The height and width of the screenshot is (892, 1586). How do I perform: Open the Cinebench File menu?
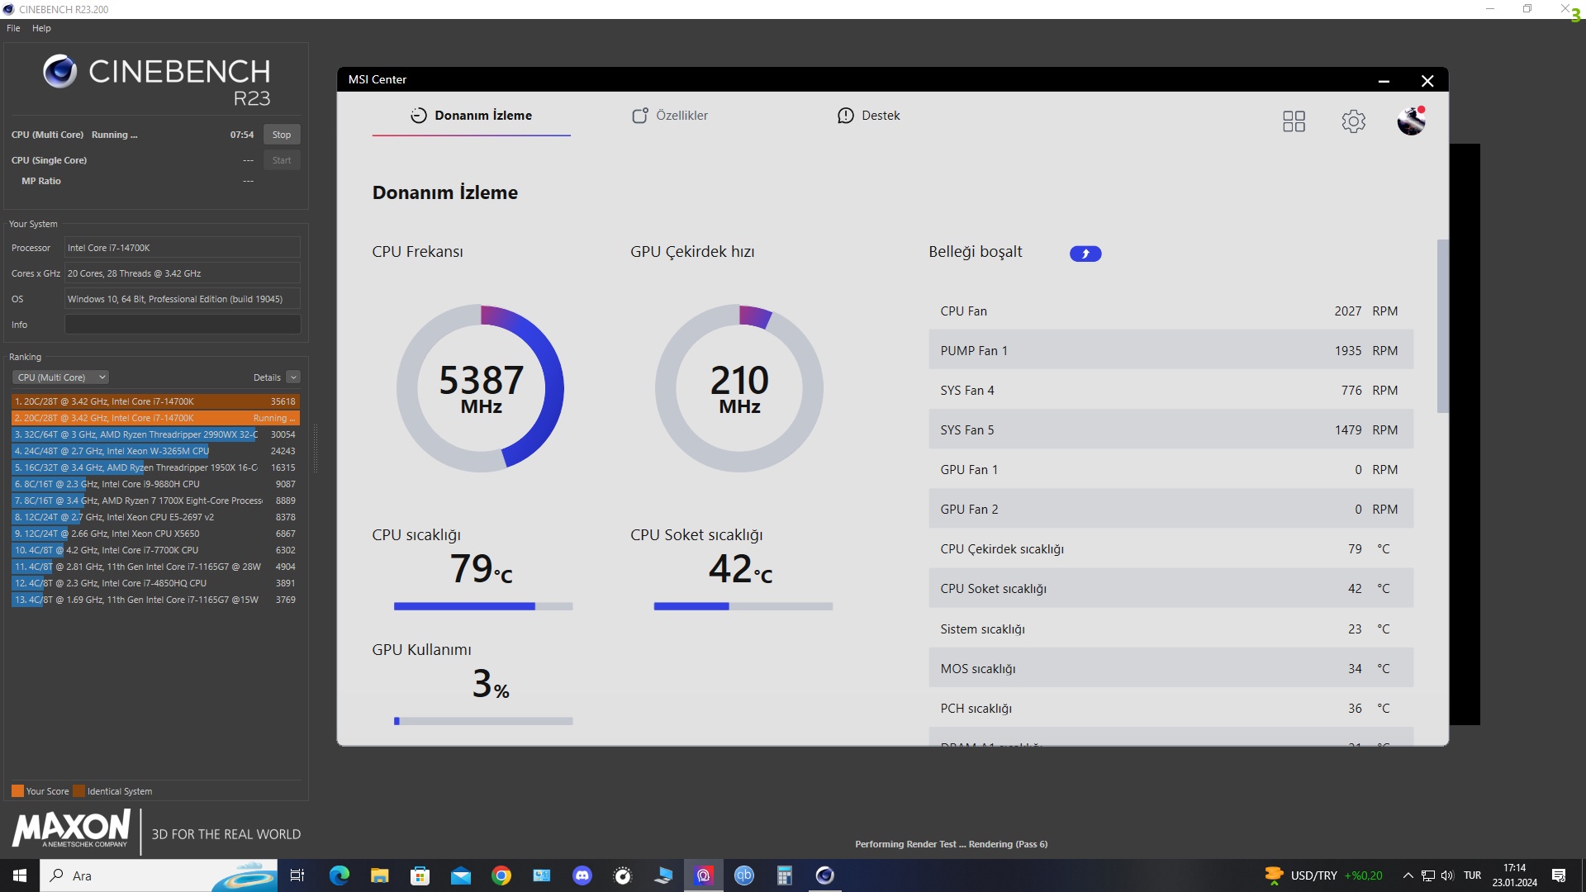[x=13, y=28]
